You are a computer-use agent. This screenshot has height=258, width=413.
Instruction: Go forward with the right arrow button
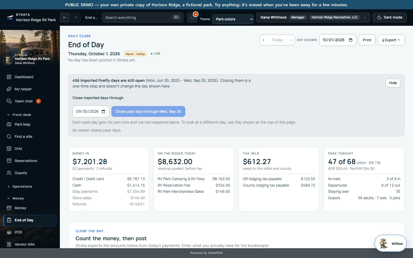coord(76,18)
